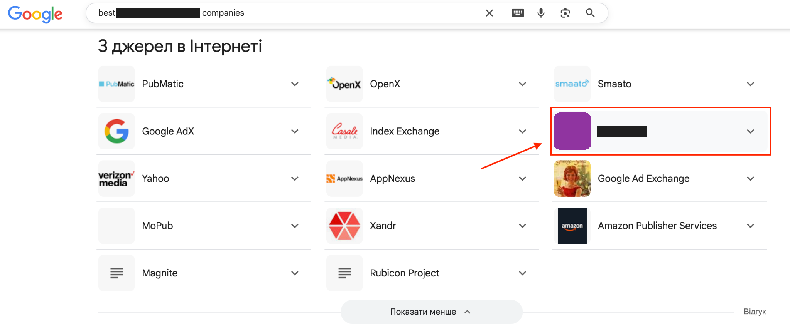Image resolution: width=790 pixels, height=330 pixels.
Task: Click into the Google search input field
Action: tap(347, 13)
